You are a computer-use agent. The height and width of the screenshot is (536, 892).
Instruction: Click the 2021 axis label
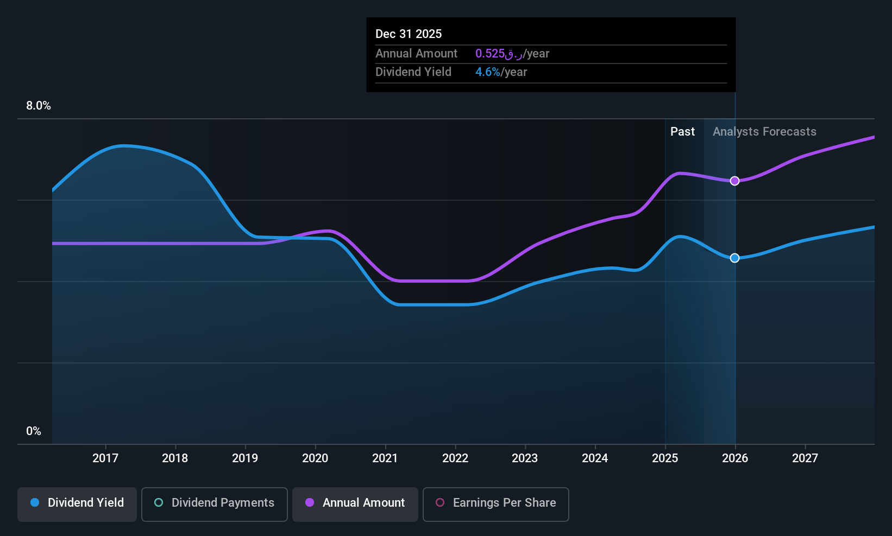[x=385, y=458]
